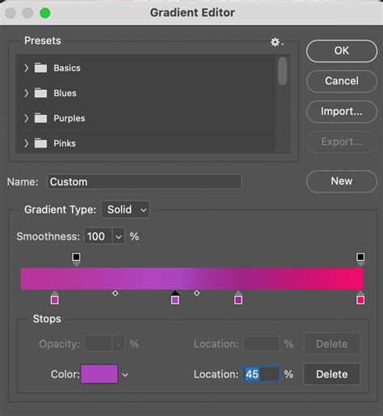Select the Basics text label
The image size is (383, 416).
tap(67, 68)
